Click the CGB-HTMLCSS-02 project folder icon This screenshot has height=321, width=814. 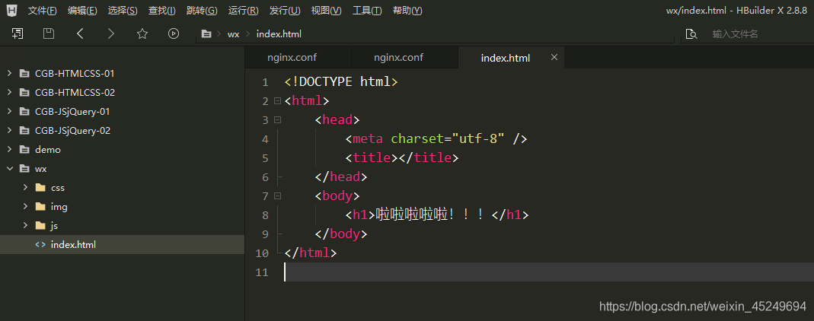pos(24,92)
